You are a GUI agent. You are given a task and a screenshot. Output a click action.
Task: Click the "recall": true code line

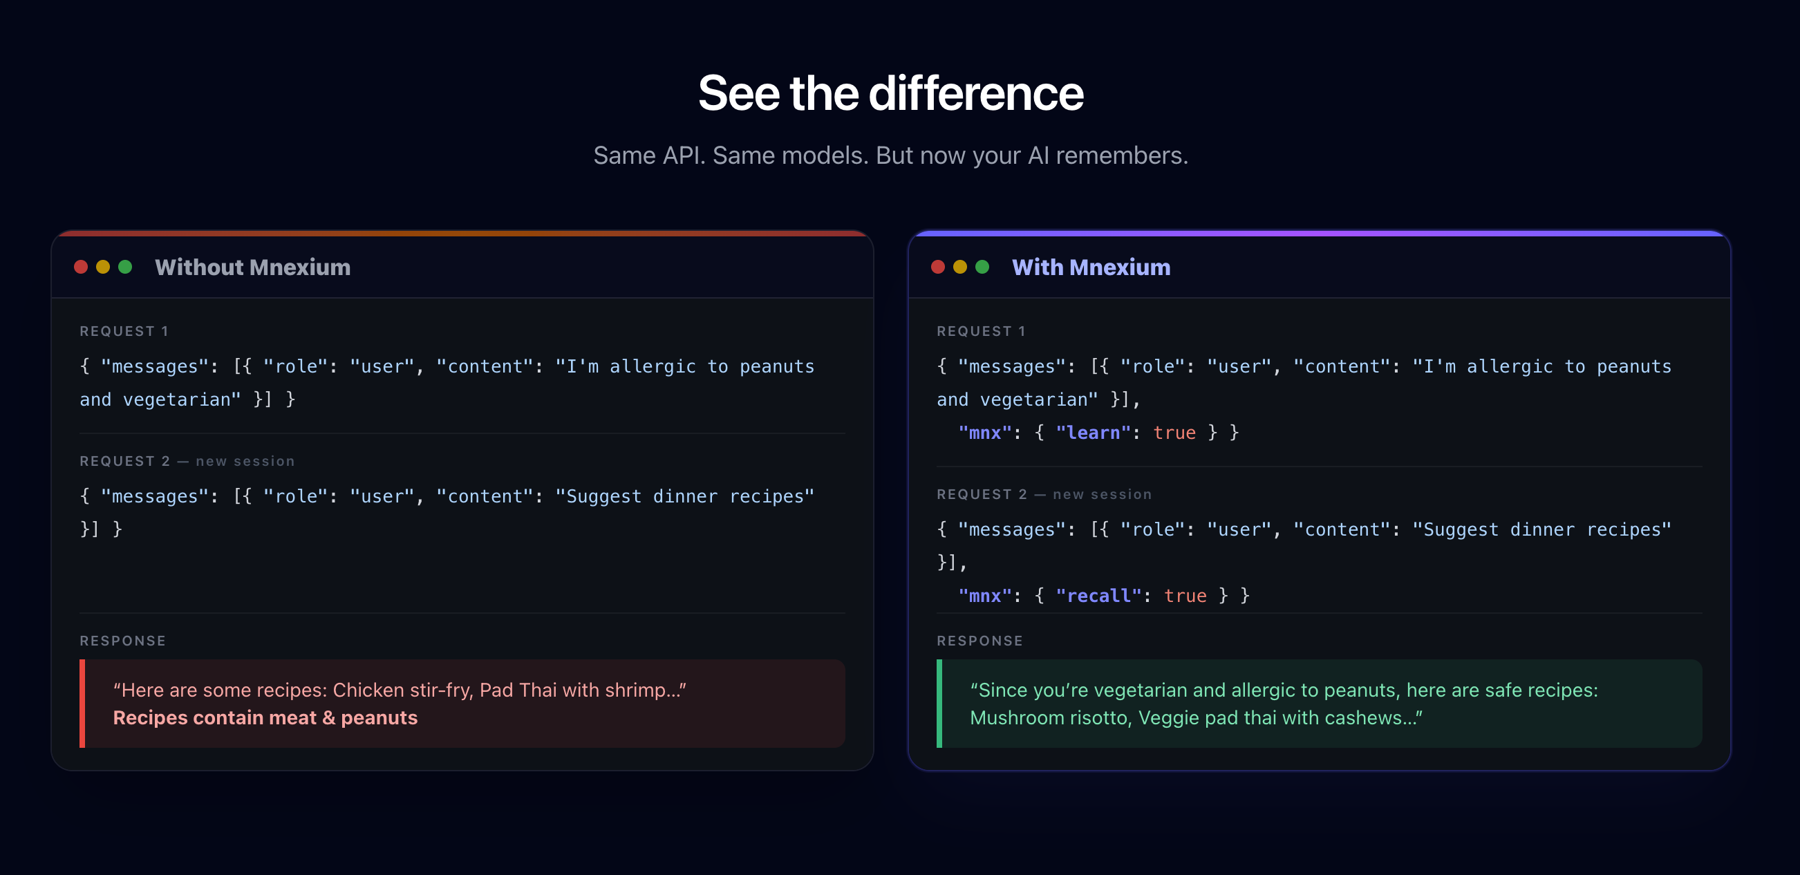[x=1104, y=596]
